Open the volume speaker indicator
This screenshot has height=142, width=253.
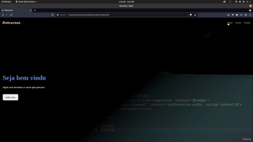click(240, 2)
